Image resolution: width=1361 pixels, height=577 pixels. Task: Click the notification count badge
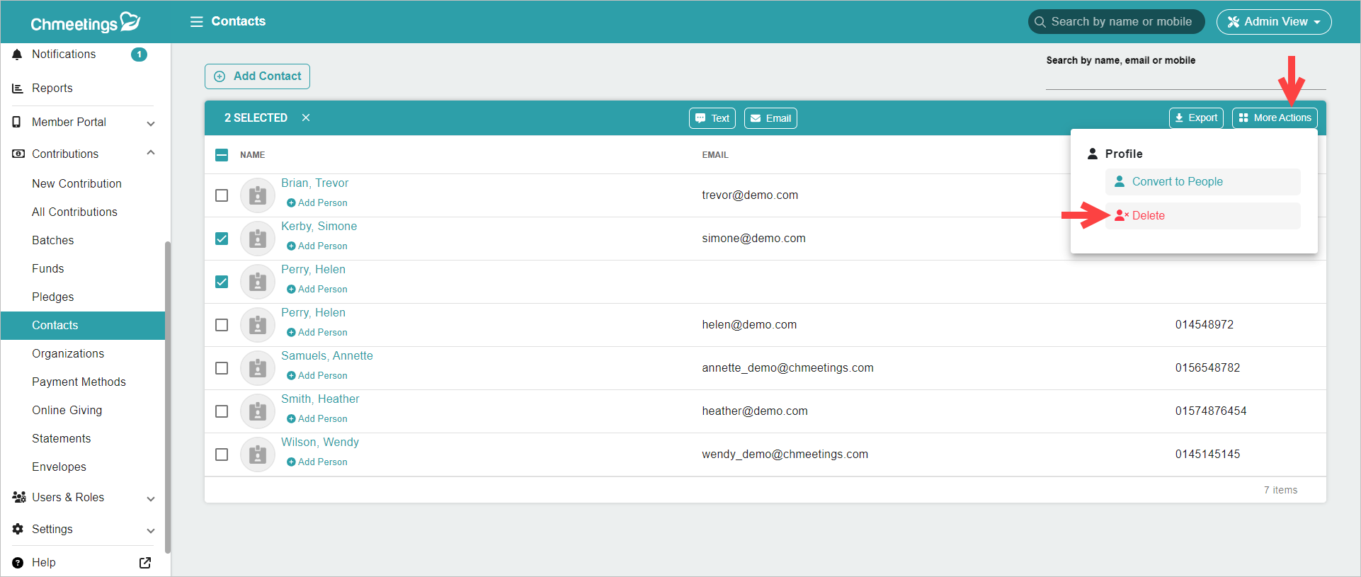coord(139,55)
